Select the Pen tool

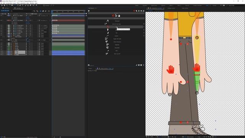(x=20, y=5)
